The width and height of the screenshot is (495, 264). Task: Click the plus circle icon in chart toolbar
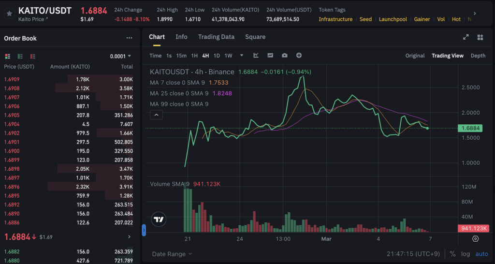[299, 55]
